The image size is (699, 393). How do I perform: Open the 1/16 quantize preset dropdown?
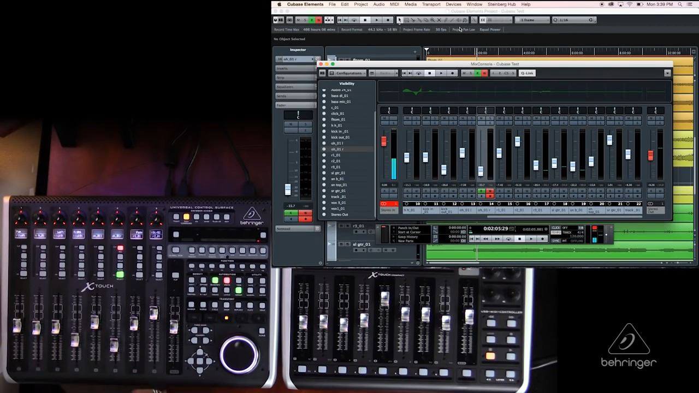pyautogui.click(x=573, y=20)
